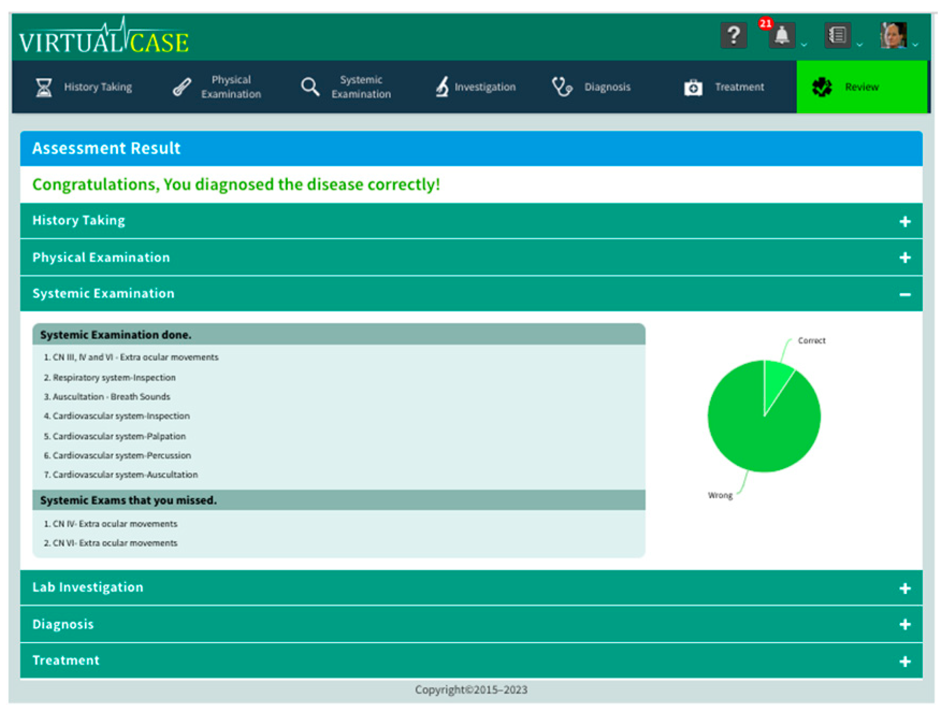Viewport: 941px width, 713px height.
Task: Open the user profile avatar
Action: tap(893, 36)
